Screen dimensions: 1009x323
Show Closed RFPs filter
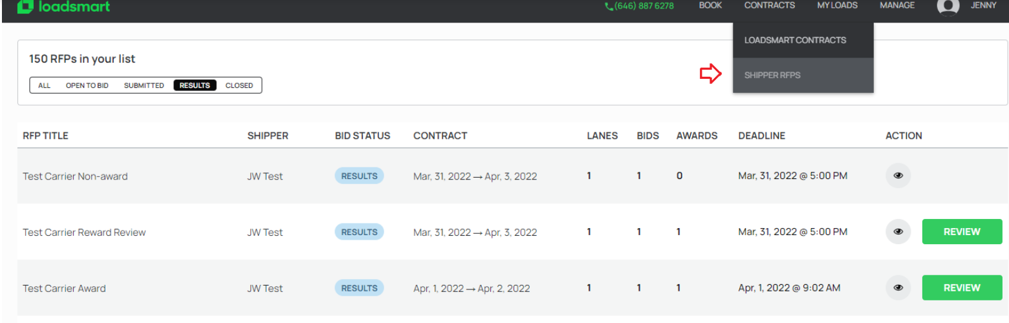click(239, 85)
